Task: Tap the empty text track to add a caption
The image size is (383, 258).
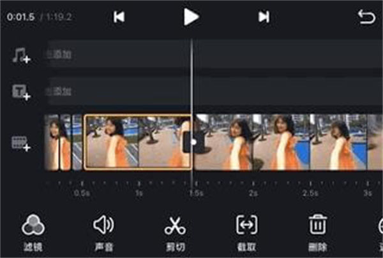Action: pyautogui.click(x=213, y=91)
